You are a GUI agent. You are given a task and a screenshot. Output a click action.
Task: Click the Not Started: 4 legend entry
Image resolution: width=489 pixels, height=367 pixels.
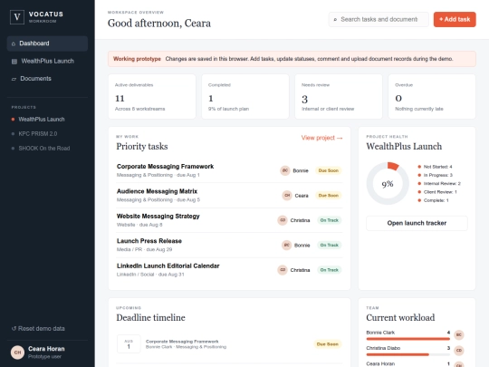coord(435,167)
